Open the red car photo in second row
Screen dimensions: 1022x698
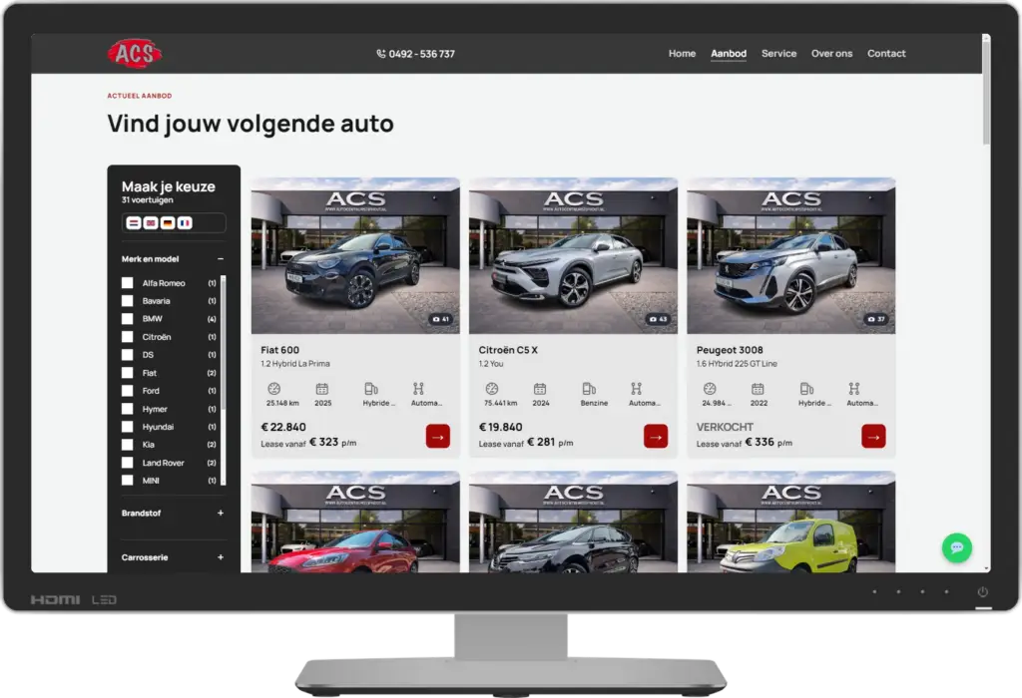tap(355, 523)
